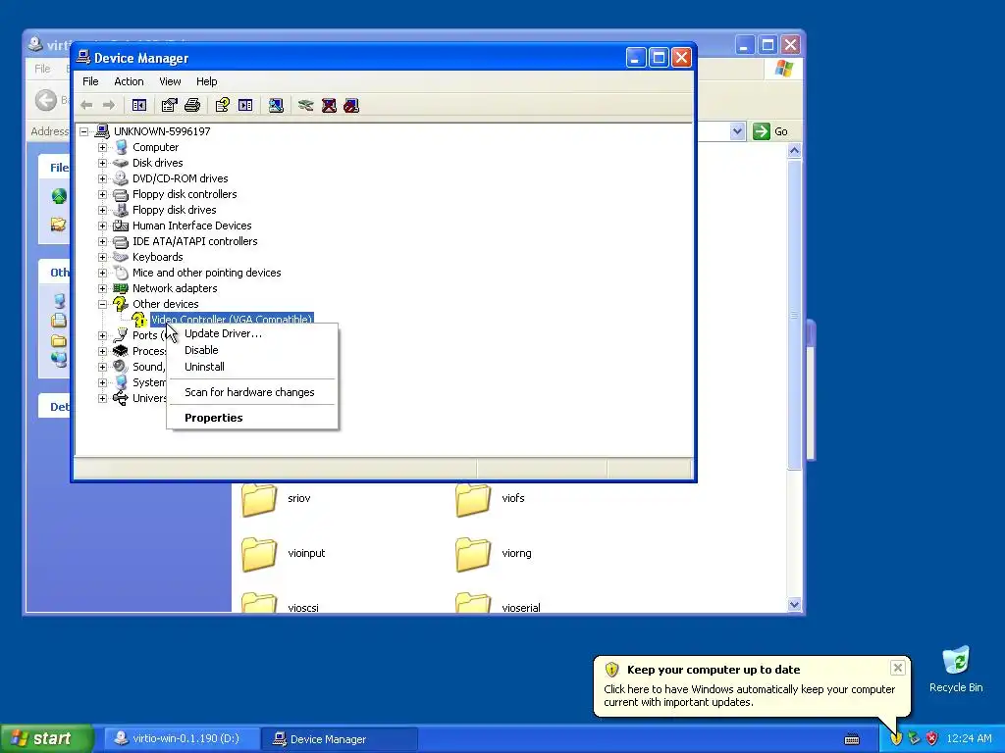The height and width of the screenshot is (753, 1005).
Task: Open the Action menu in Device Manager
Action: [x=129, y=81]
